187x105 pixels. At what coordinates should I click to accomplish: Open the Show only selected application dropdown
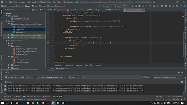click(x=168, y=77)
